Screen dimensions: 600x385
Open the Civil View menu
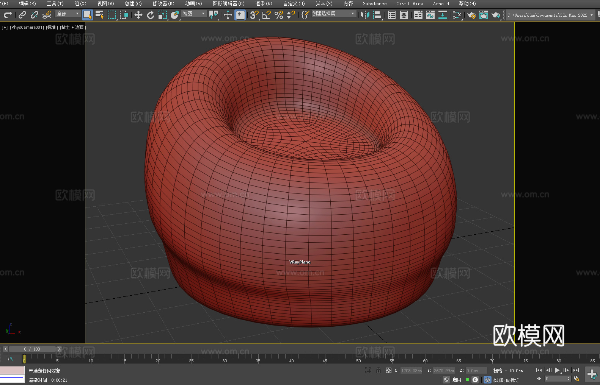pos(410,3)
